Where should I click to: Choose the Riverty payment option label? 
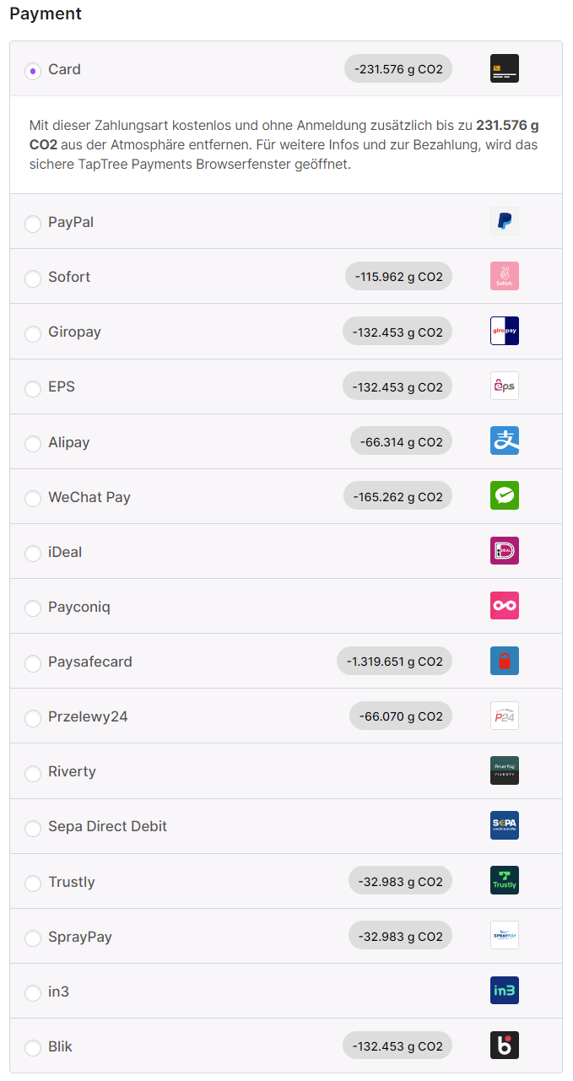pyautogui.click(x=72, y=771)
